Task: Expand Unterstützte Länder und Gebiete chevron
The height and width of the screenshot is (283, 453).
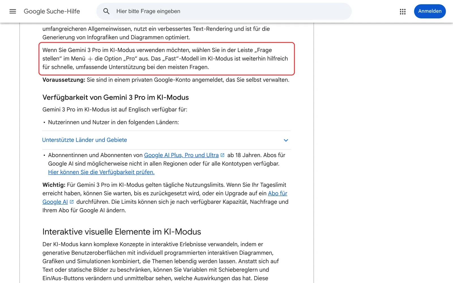Action: 286,140
